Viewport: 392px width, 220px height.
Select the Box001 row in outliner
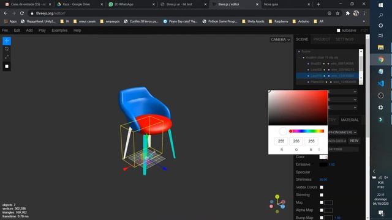pyautogui.click(x=327, y=64)
